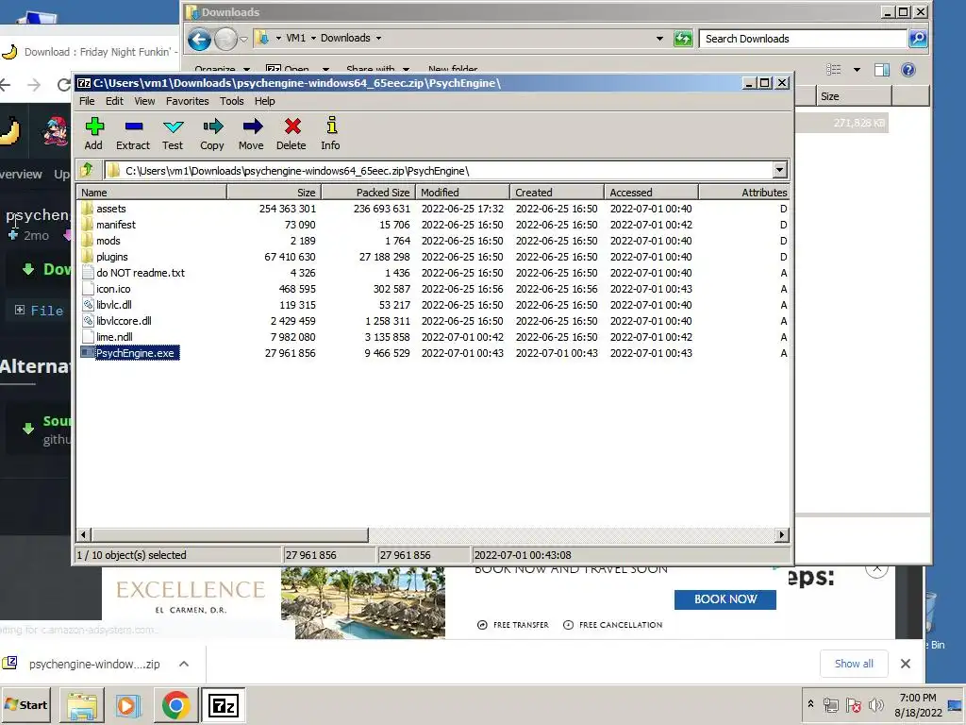Sort files by Created column

[x=557, y=193]
